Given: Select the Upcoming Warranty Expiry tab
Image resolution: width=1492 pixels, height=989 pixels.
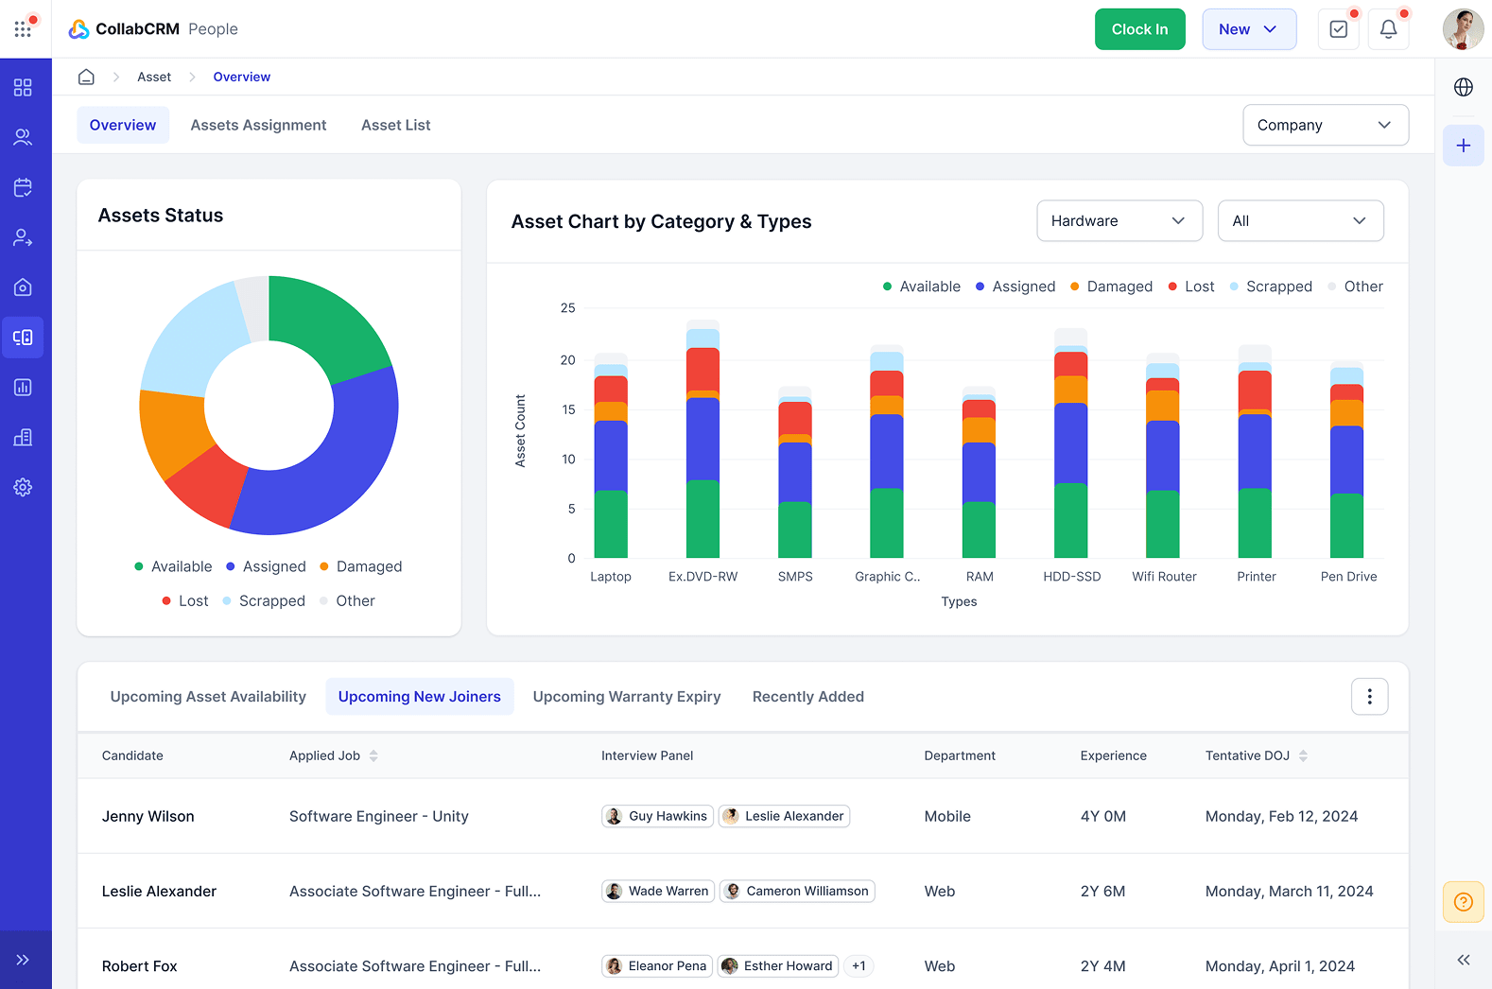Looking at the screenshot, I should click(x=626, y=697).
